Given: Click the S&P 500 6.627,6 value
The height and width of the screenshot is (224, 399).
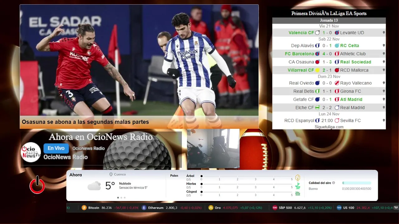Looking at the screenshot, I should (x=300, y=208).
